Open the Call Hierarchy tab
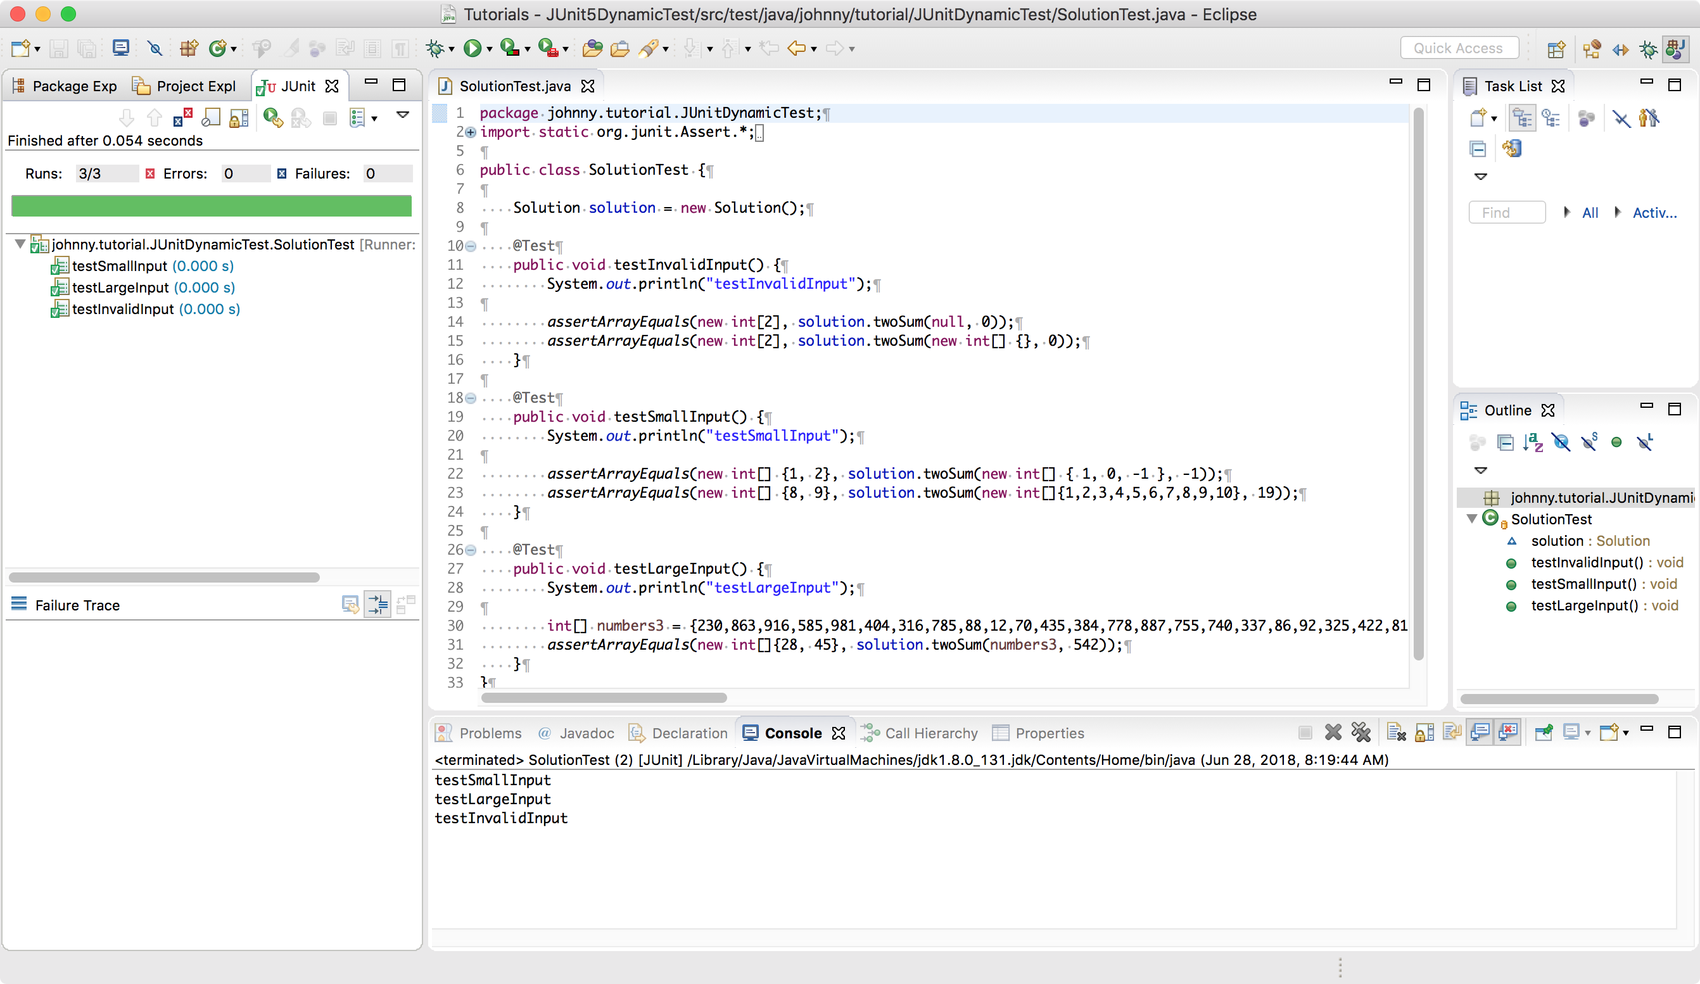The image size is (1700, 984). tap(919, 733)
